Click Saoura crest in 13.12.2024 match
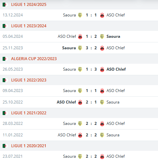 coord(80,15)
